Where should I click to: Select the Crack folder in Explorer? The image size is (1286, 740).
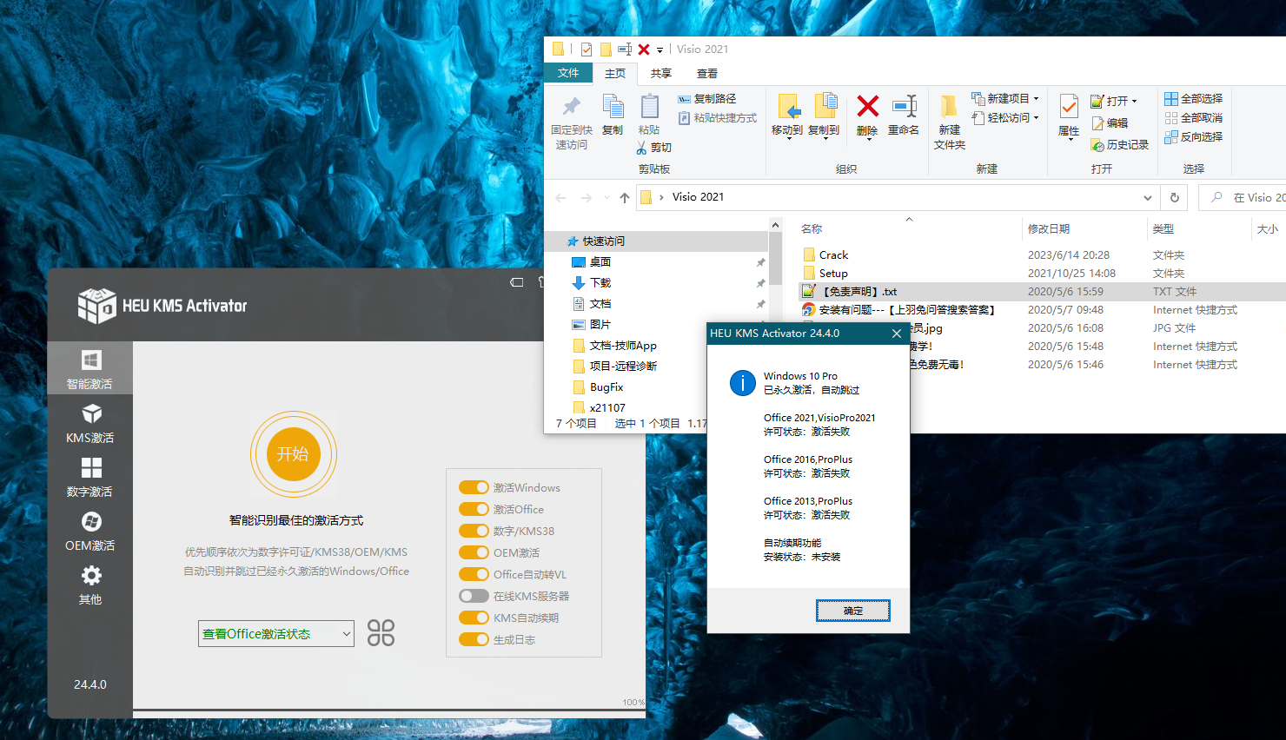834,254
